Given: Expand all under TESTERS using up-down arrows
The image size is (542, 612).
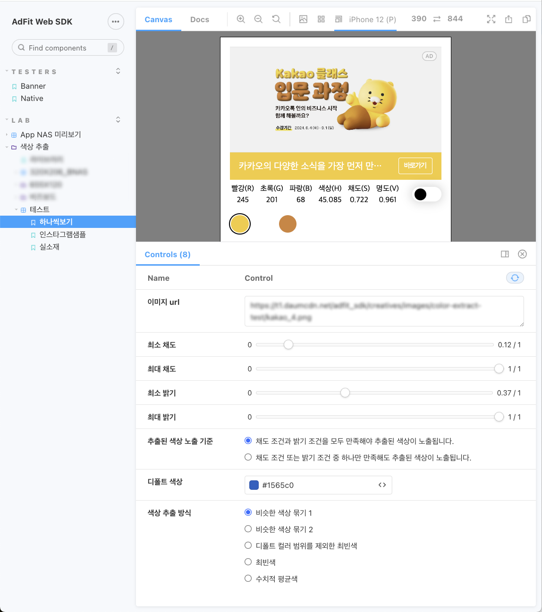Looking at the screenshot, I should tap(118, 71).
